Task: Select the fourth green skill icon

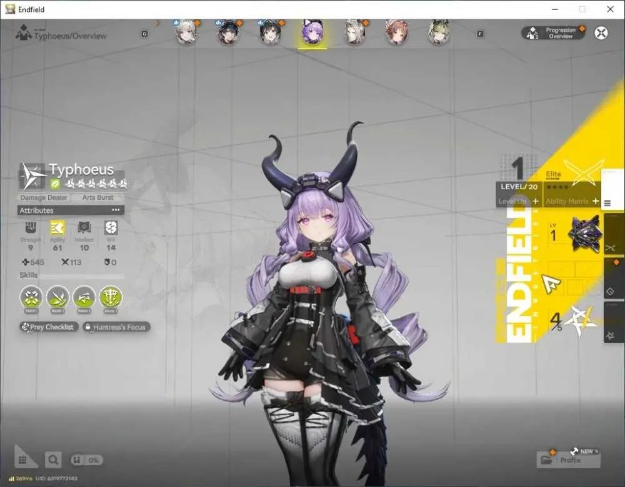Action: tap(111, 297)
